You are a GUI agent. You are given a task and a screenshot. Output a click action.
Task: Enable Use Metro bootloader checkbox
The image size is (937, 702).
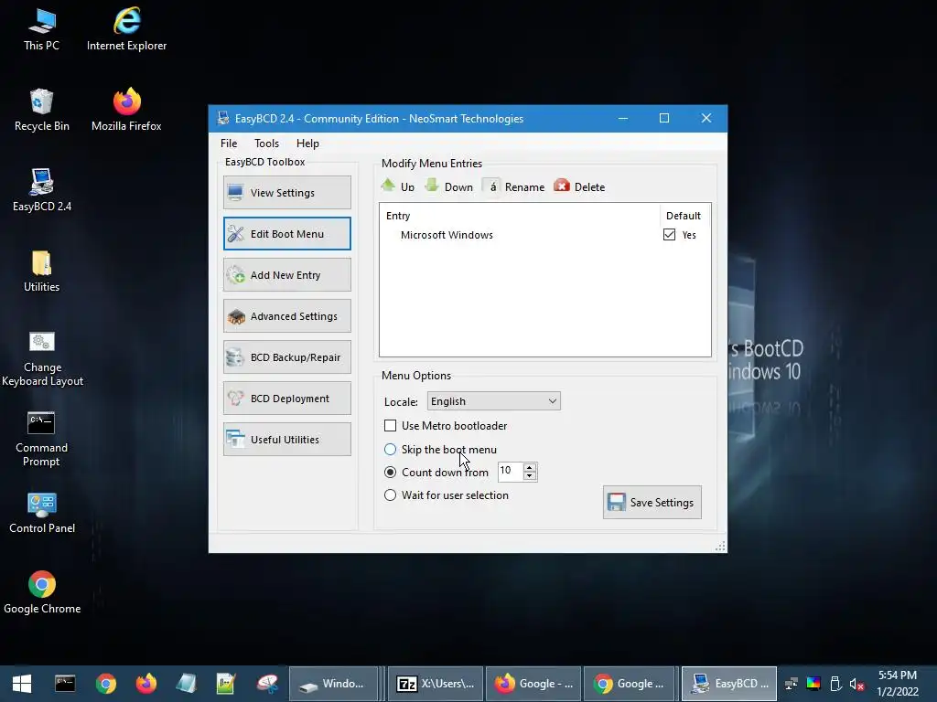tap(390, 426)
